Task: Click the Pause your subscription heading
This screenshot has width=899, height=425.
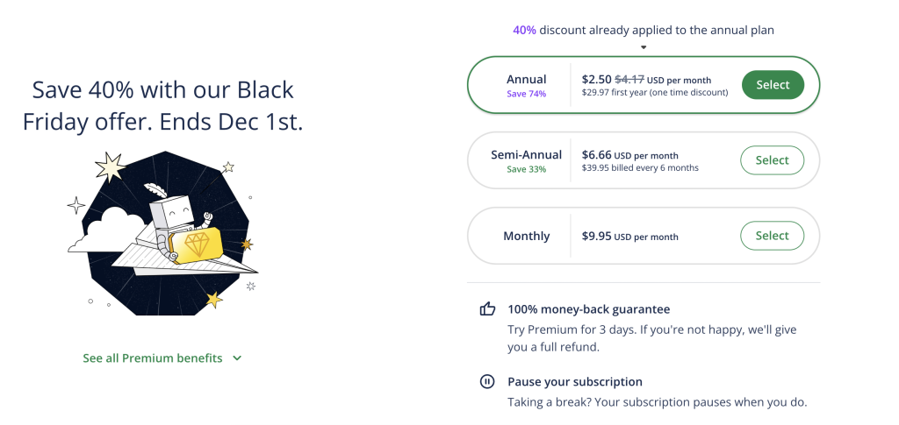Action: click(575, 381)
